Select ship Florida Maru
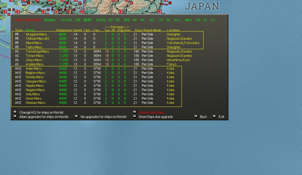The height and width of the screenshot is (175, 302). pyautogui.click(x=34, y=77)
